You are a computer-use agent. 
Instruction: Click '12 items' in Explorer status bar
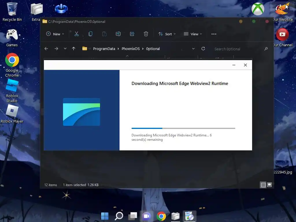coord(51,185)
